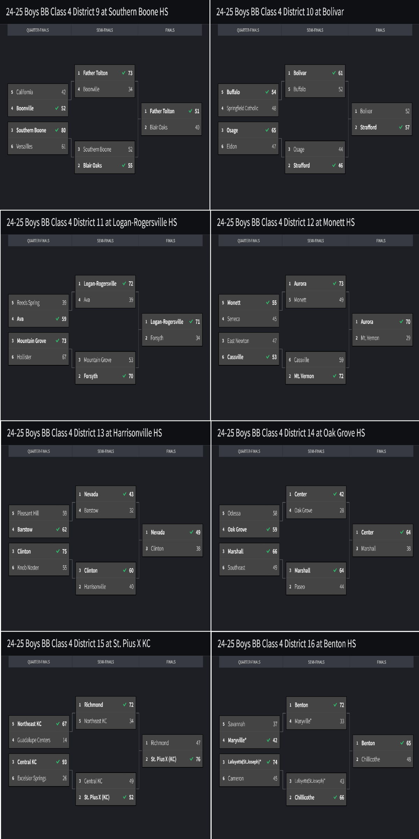419x839 pixels.
Task: Select the Finals column header in District 12
Action: click(381, 241)
